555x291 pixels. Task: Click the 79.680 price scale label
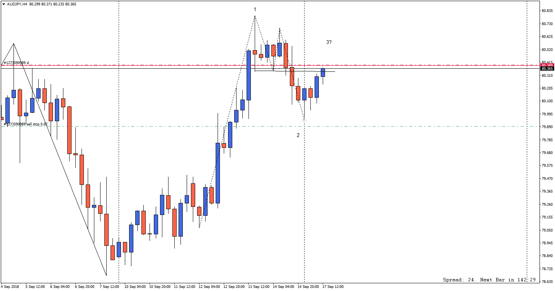pos(546,153)
